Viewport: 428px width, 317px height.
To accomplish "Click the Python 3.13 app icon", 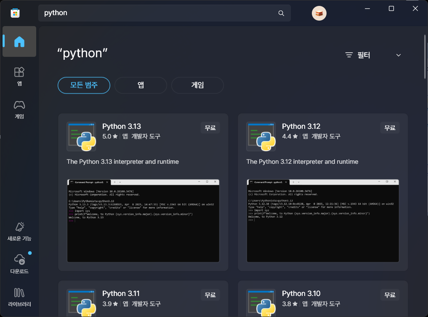I will point(81,136).
